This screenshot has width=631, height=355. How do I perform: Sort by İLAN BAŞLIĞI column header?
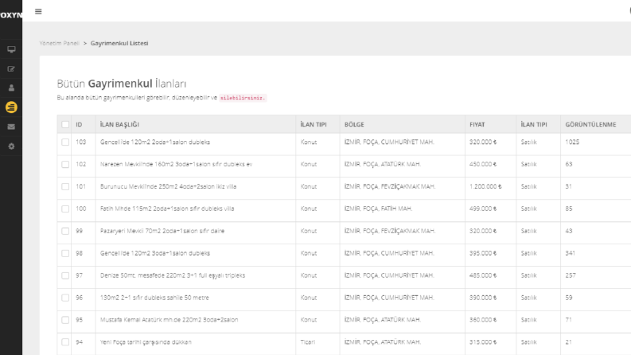(119, 124)
